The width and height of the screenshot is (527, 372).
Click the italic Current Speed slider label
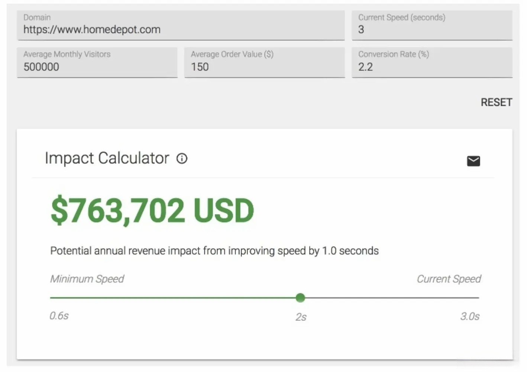(x=449, y=279)
